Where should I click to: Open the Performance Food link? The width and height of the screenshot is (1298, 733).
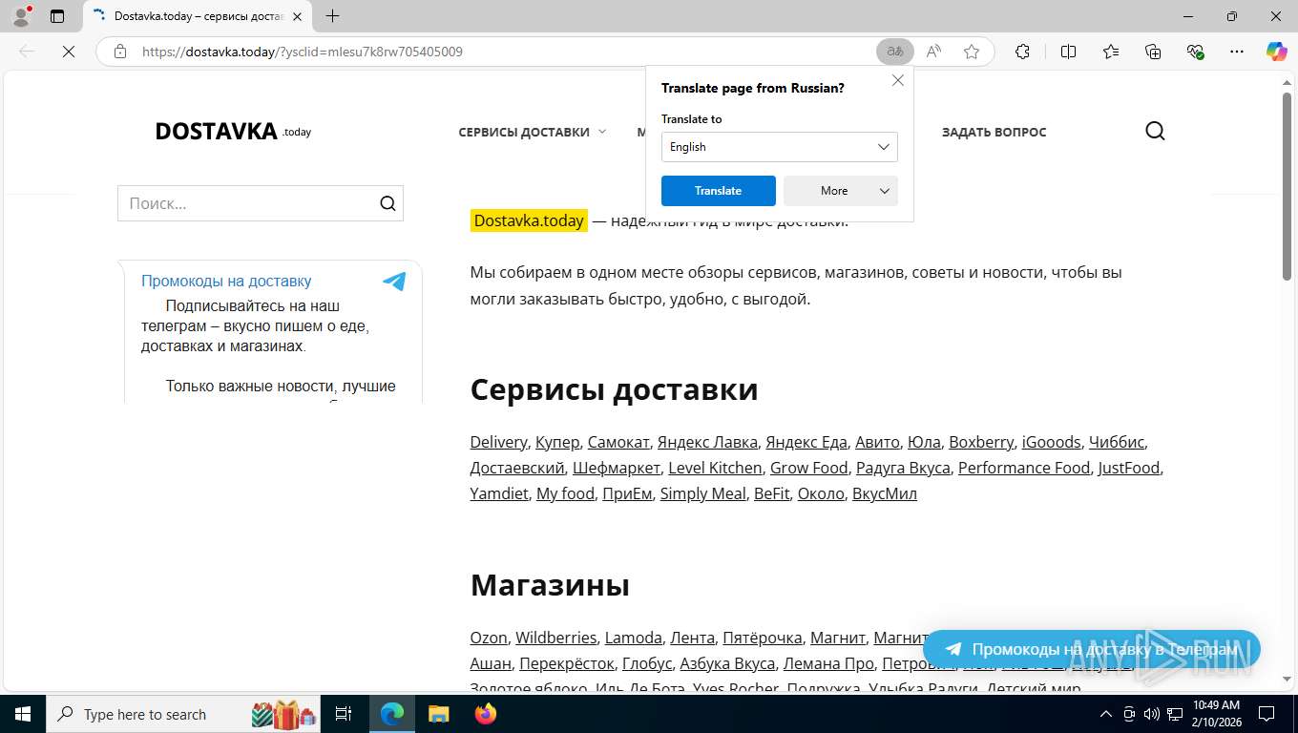[x=1024, y=468]
